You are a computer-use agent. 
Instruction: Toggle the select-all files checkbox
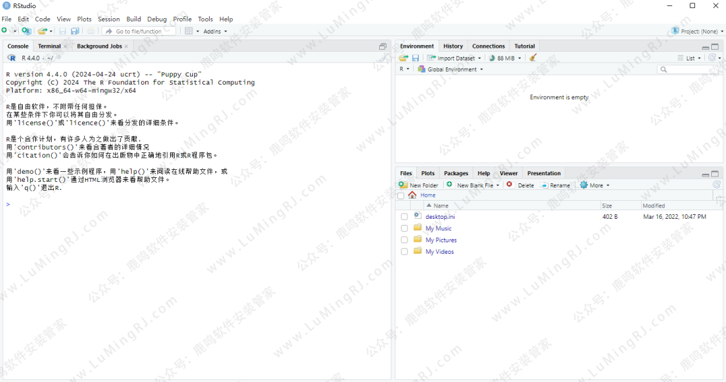[401, 195]
